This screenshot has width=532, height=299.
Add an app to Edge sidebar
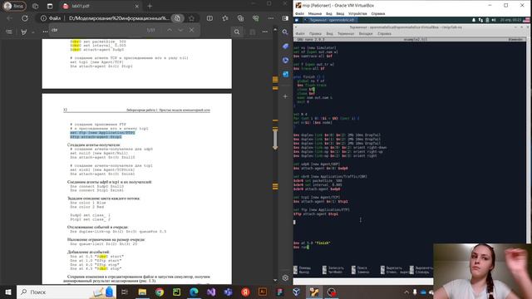[285, 96]
